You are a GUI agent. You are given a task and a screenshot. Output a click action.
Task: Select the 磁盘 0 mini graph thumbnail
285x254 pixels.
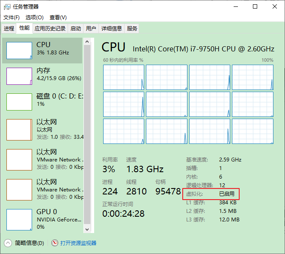click(19, 102)
